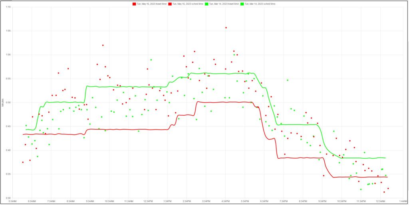The height and width of the screenshot is (205, 409).
Task: Click the green swatch for Mar 14 travel time
Action: (206, 4)
